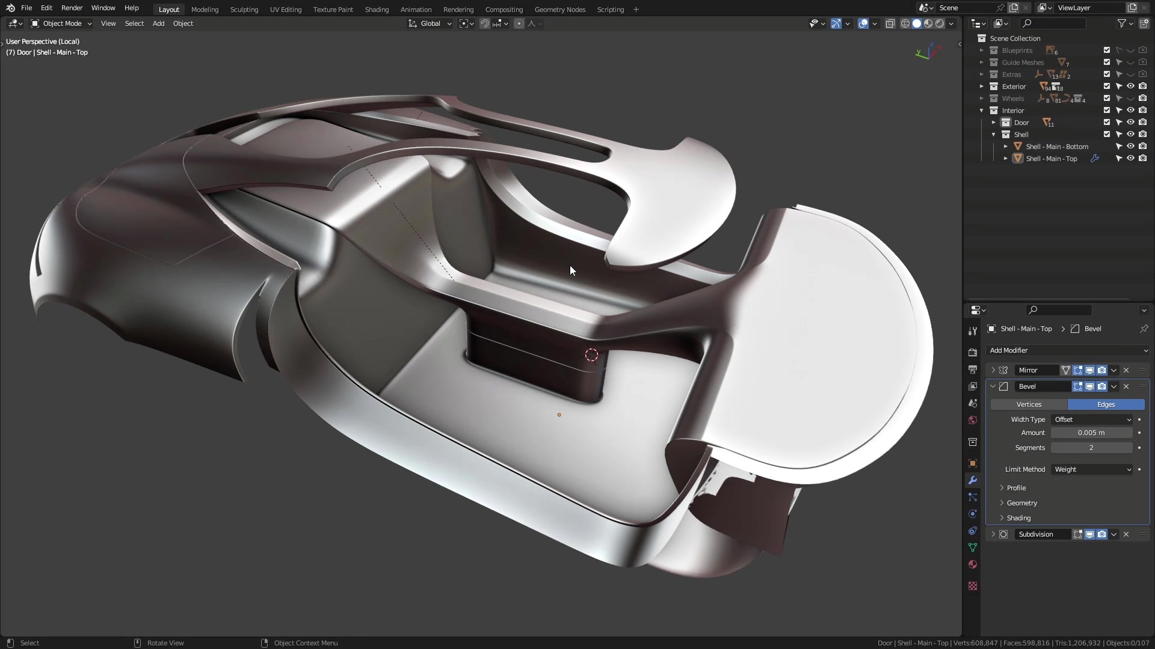Select Solid viewport shading mode

tap(917, 23)
